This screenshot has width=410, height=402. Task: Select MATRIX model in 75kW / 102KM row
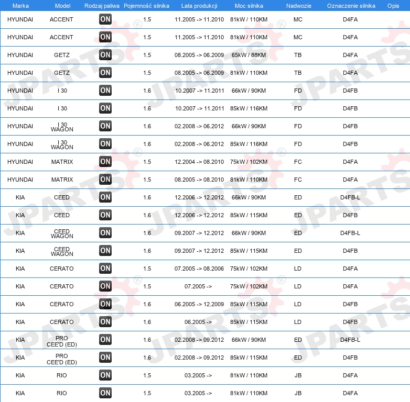tap(62, 162)
